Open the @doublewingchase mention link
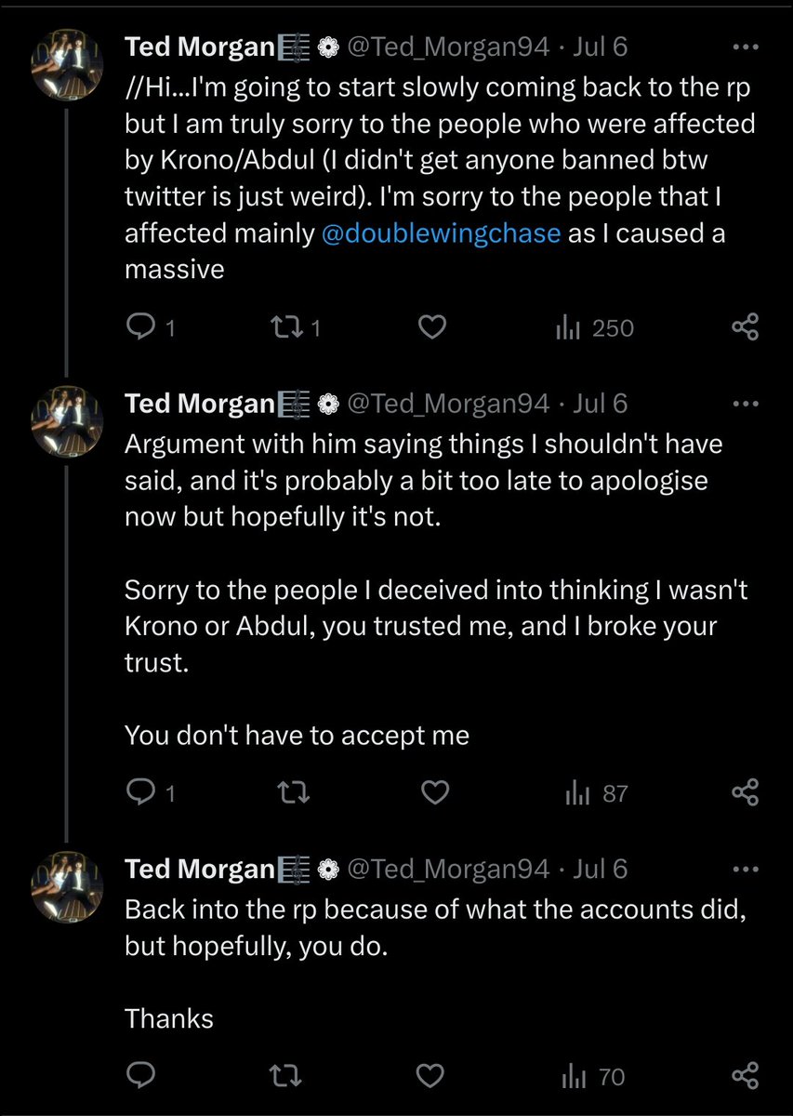 click(441, 233)
